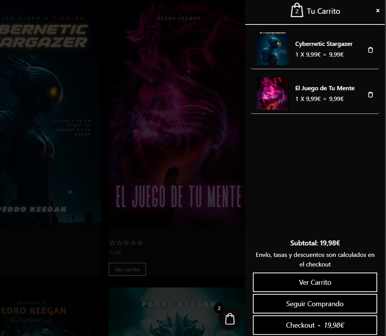Click the 9,99€ price under El Juego cover
Viewport: 386px width, 336px height.
(115, 253)
